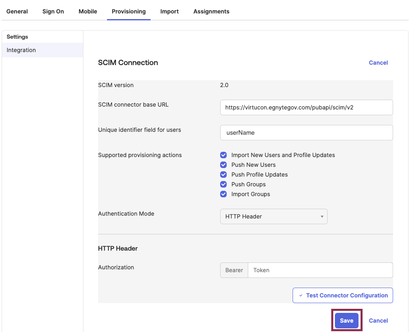The width and height of the screenshot is (411, 332).
Task: Save the SCIM Connection settings
Action: click(x=346, y=321)
